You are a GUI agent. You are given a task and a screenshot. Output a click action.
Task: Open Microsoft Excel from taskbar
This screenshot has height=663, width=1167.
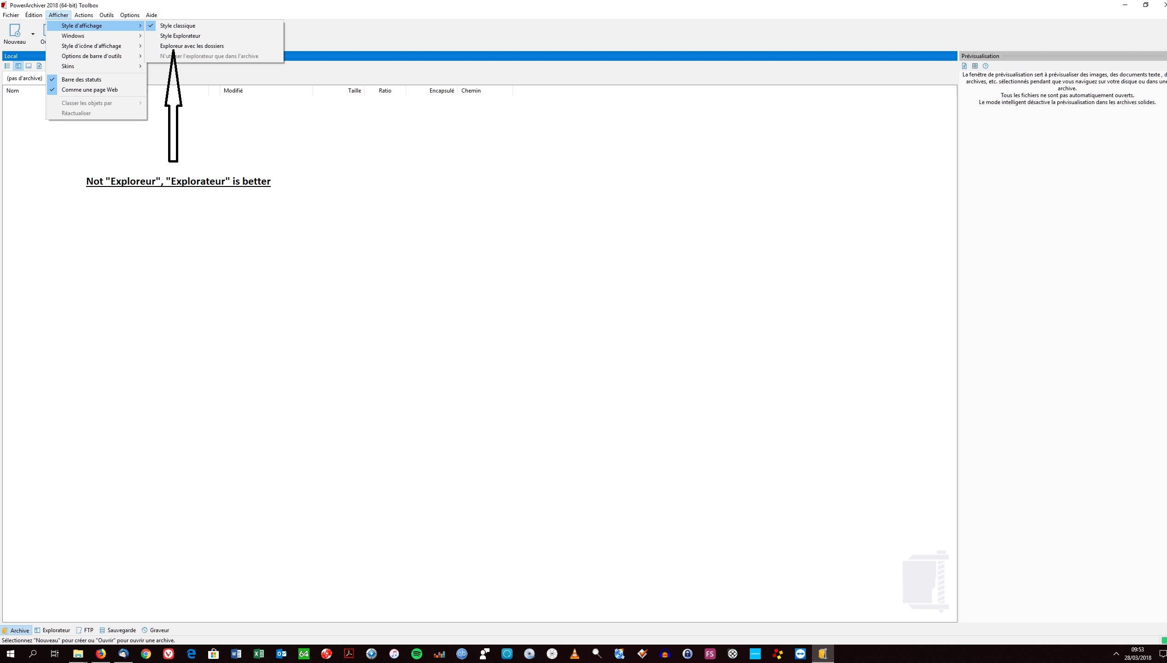coord(259,654)
